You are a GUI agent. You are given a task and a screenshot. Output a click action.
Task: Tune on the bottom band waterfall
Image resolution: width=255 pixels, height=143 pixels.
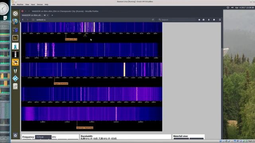pyautogui.click(x=92, y=114)
